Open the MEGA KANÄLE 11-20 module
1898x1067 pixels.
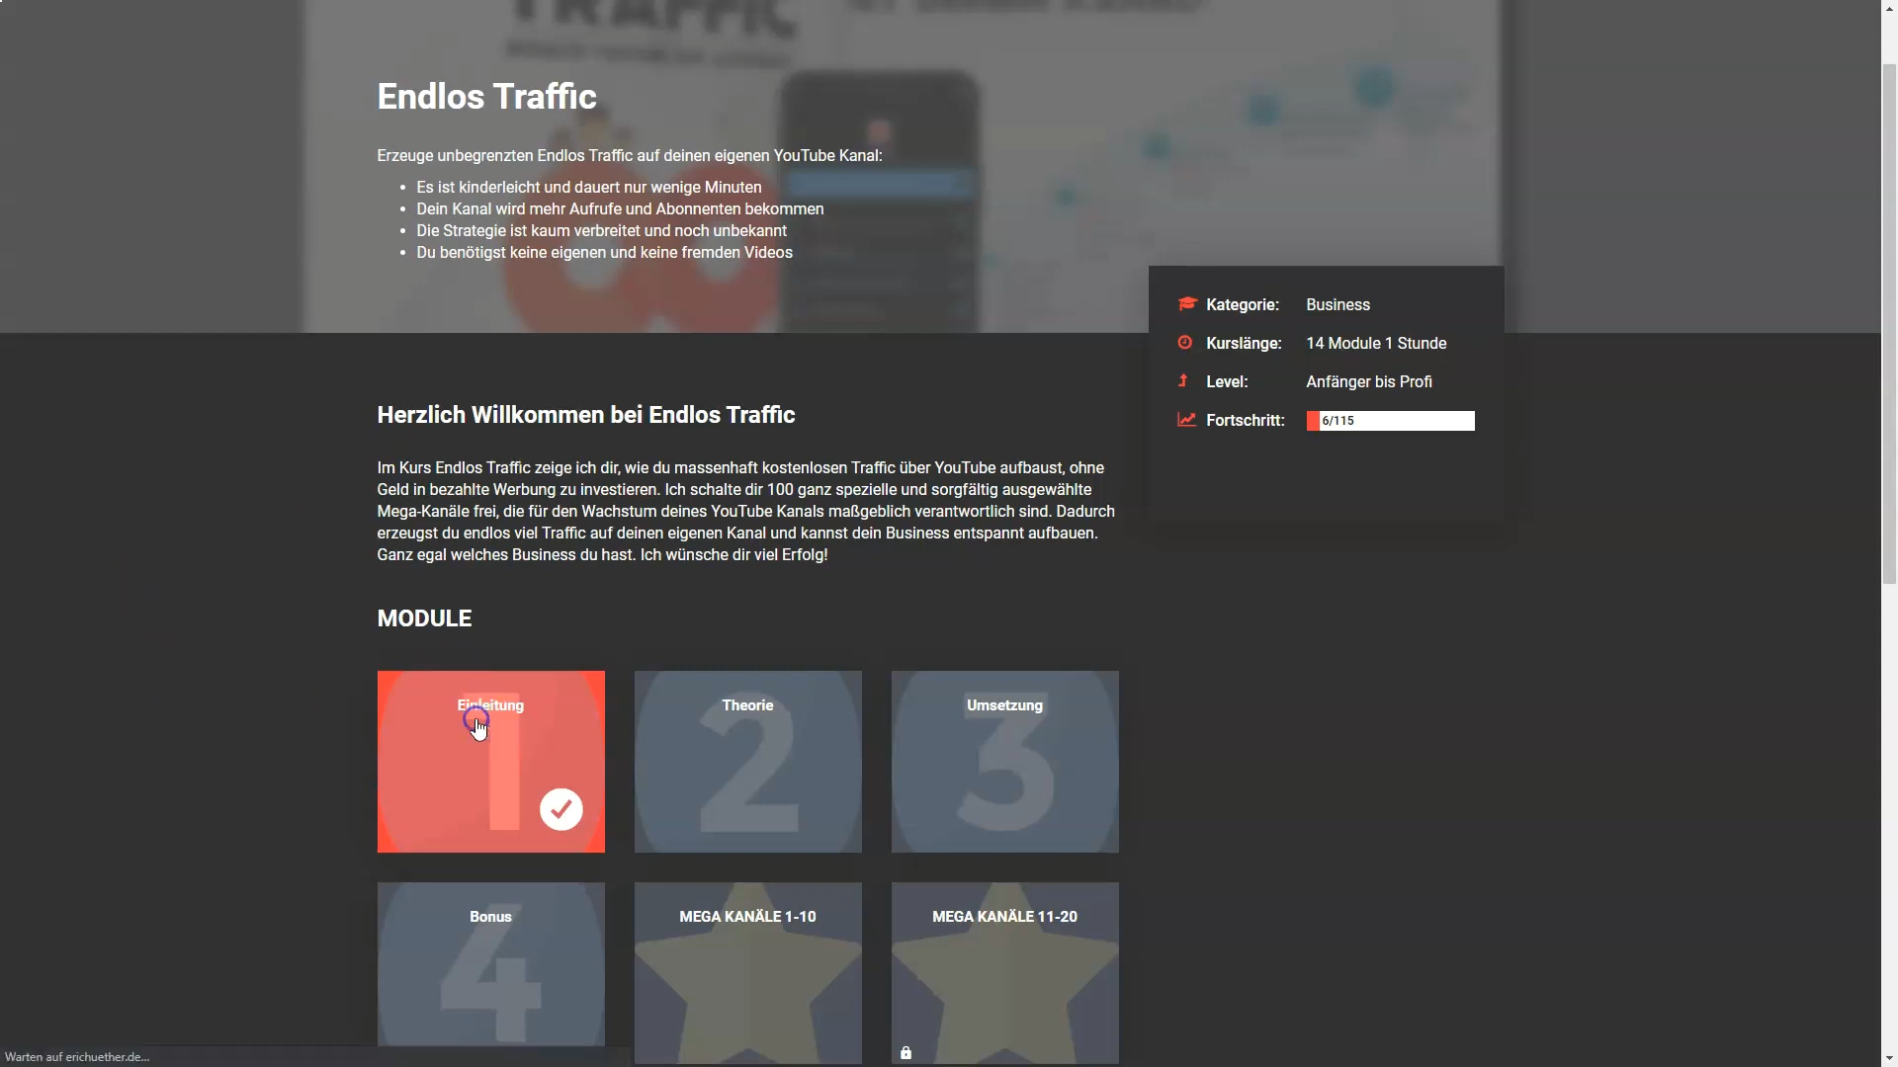(x=1004, y=973)
